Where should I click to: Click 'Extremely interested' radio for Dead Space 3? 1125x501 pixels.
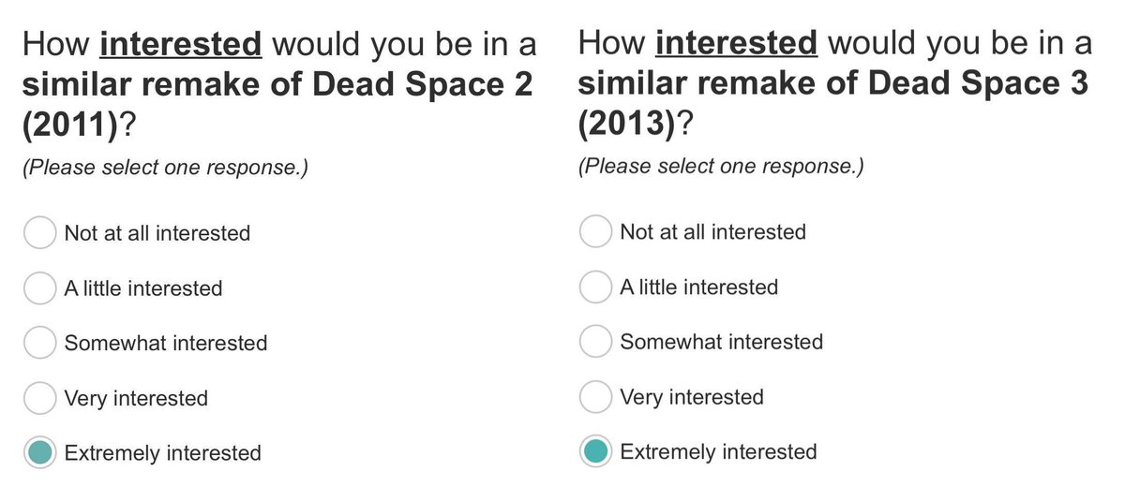click(594, 452)
